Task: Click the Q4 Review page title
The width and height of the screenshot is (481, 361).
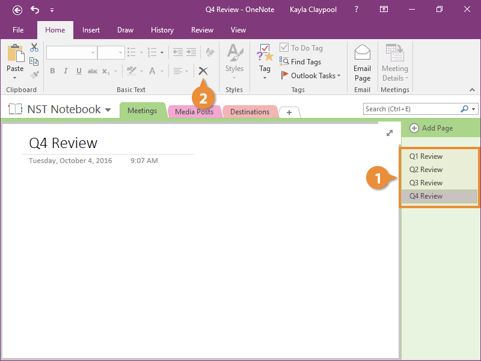Action: point(63,143)
